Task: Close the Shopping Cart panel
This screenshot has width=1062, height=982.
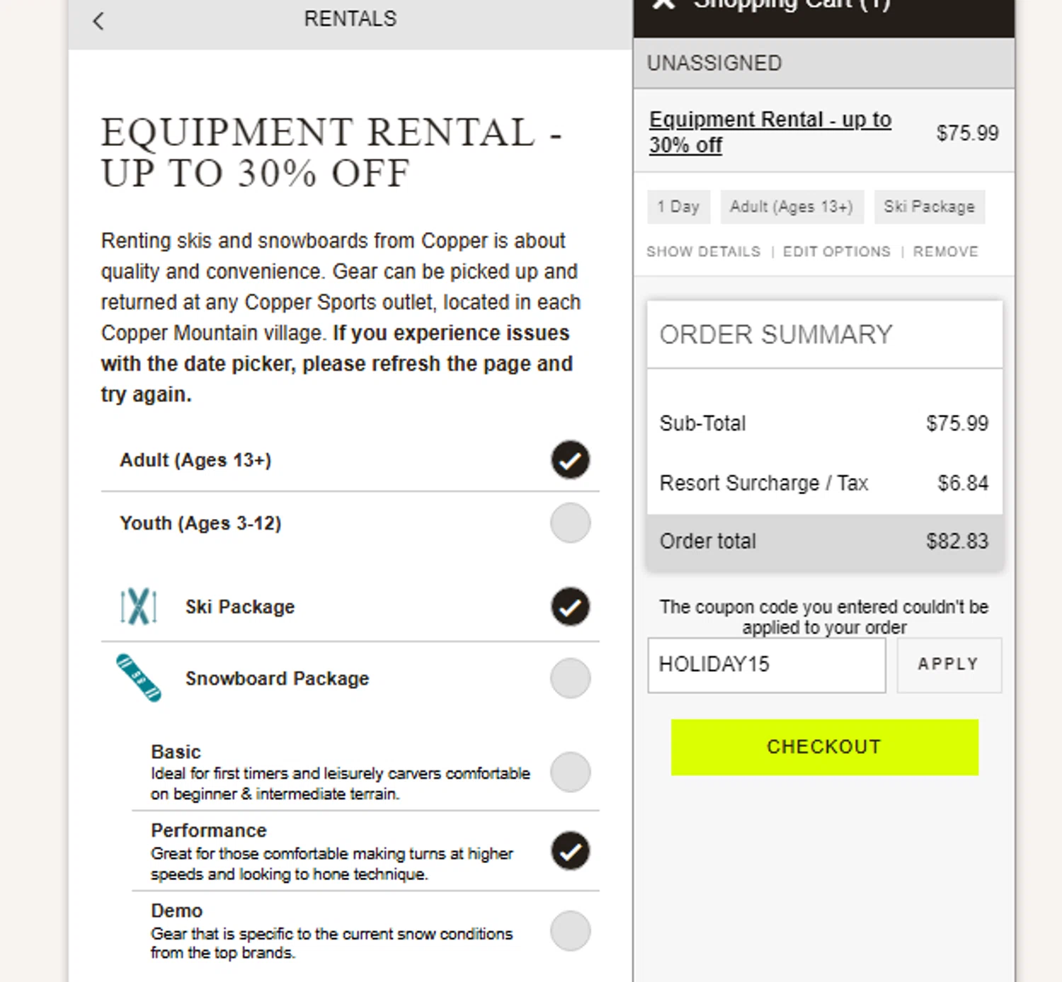Action: (664, 4)
